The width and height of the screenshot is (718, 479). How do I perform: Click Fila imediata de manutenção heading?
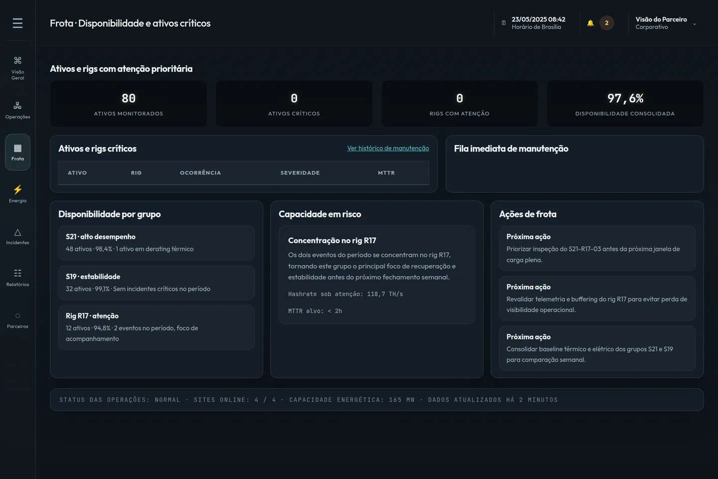pyautogui.click(x=511, y=149)
